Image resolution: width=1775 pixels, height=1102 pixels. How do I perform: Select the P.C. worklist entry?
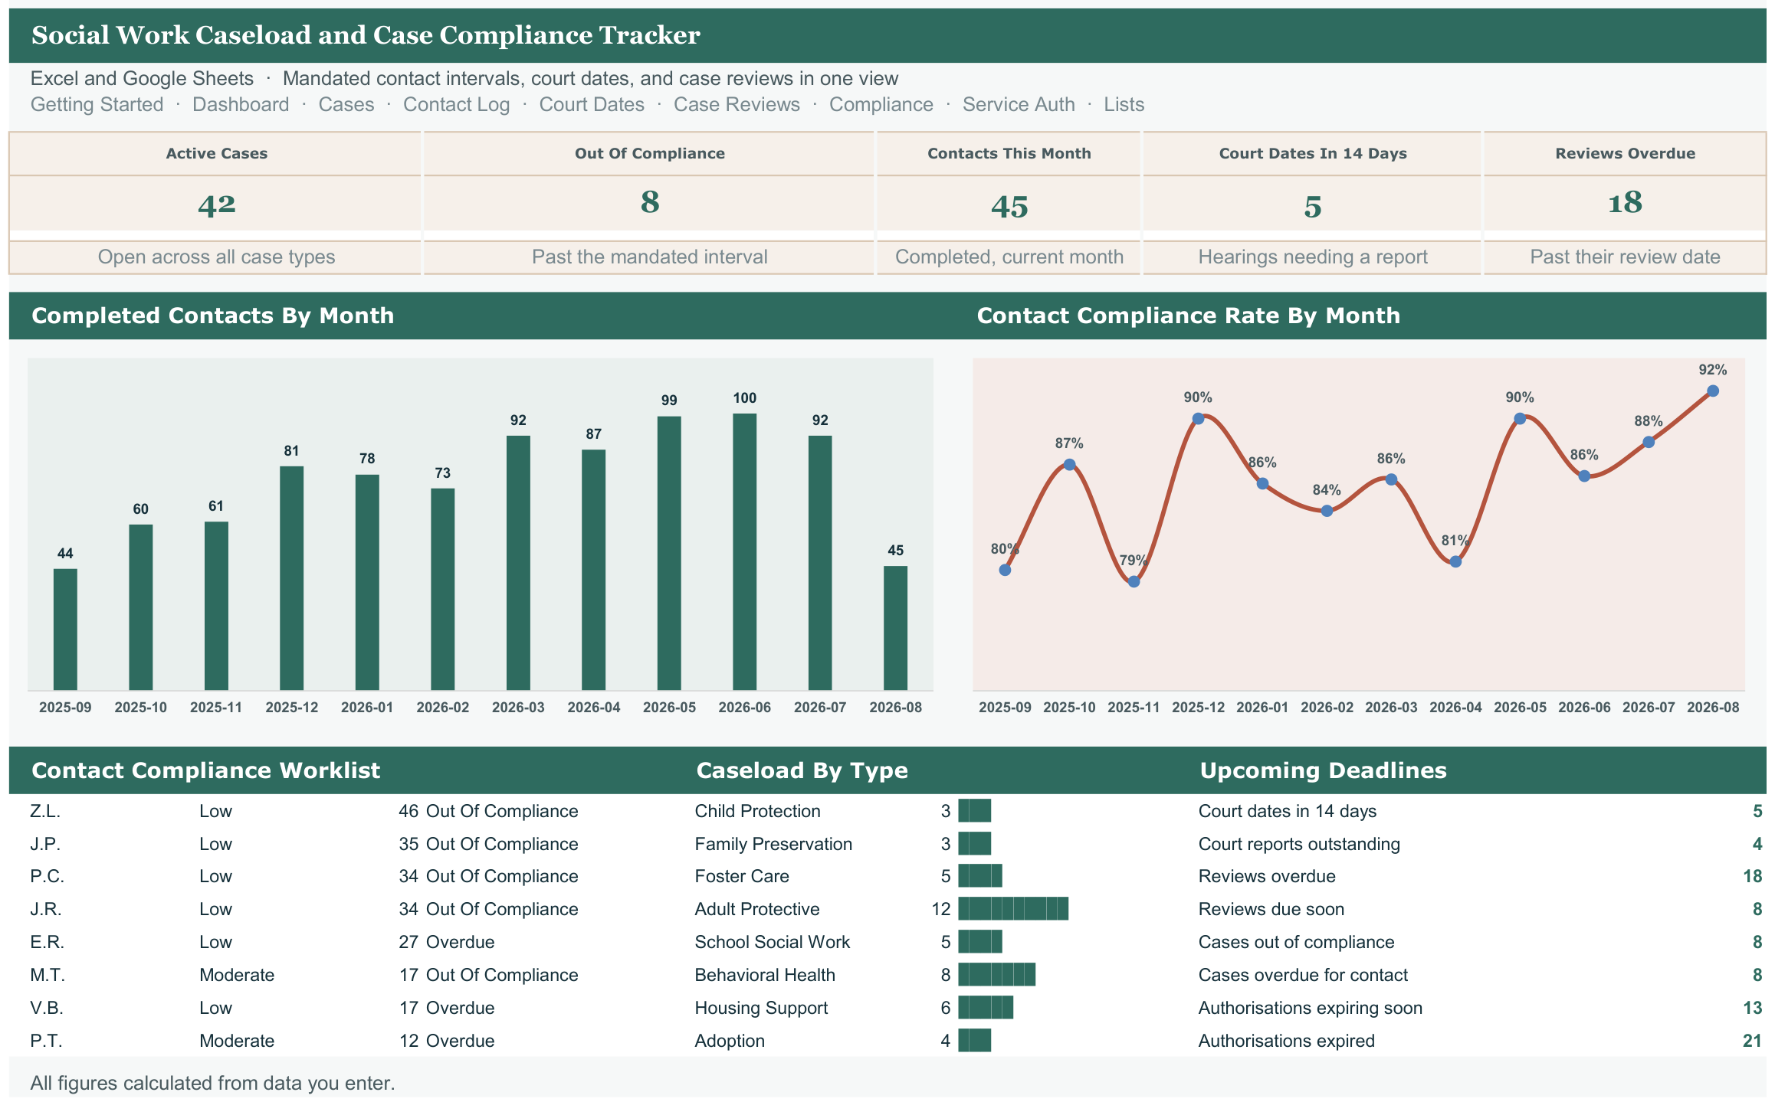47,876
